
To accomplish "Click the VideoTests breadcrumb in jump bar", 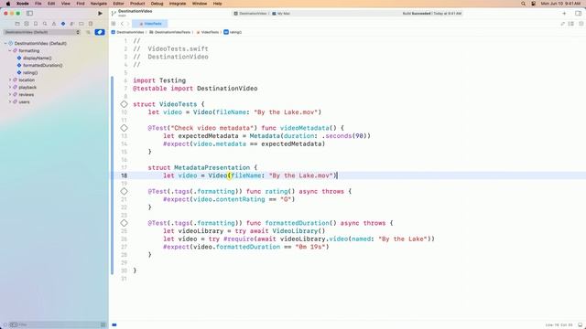I will pyautogui.click(x=208, y=33).
